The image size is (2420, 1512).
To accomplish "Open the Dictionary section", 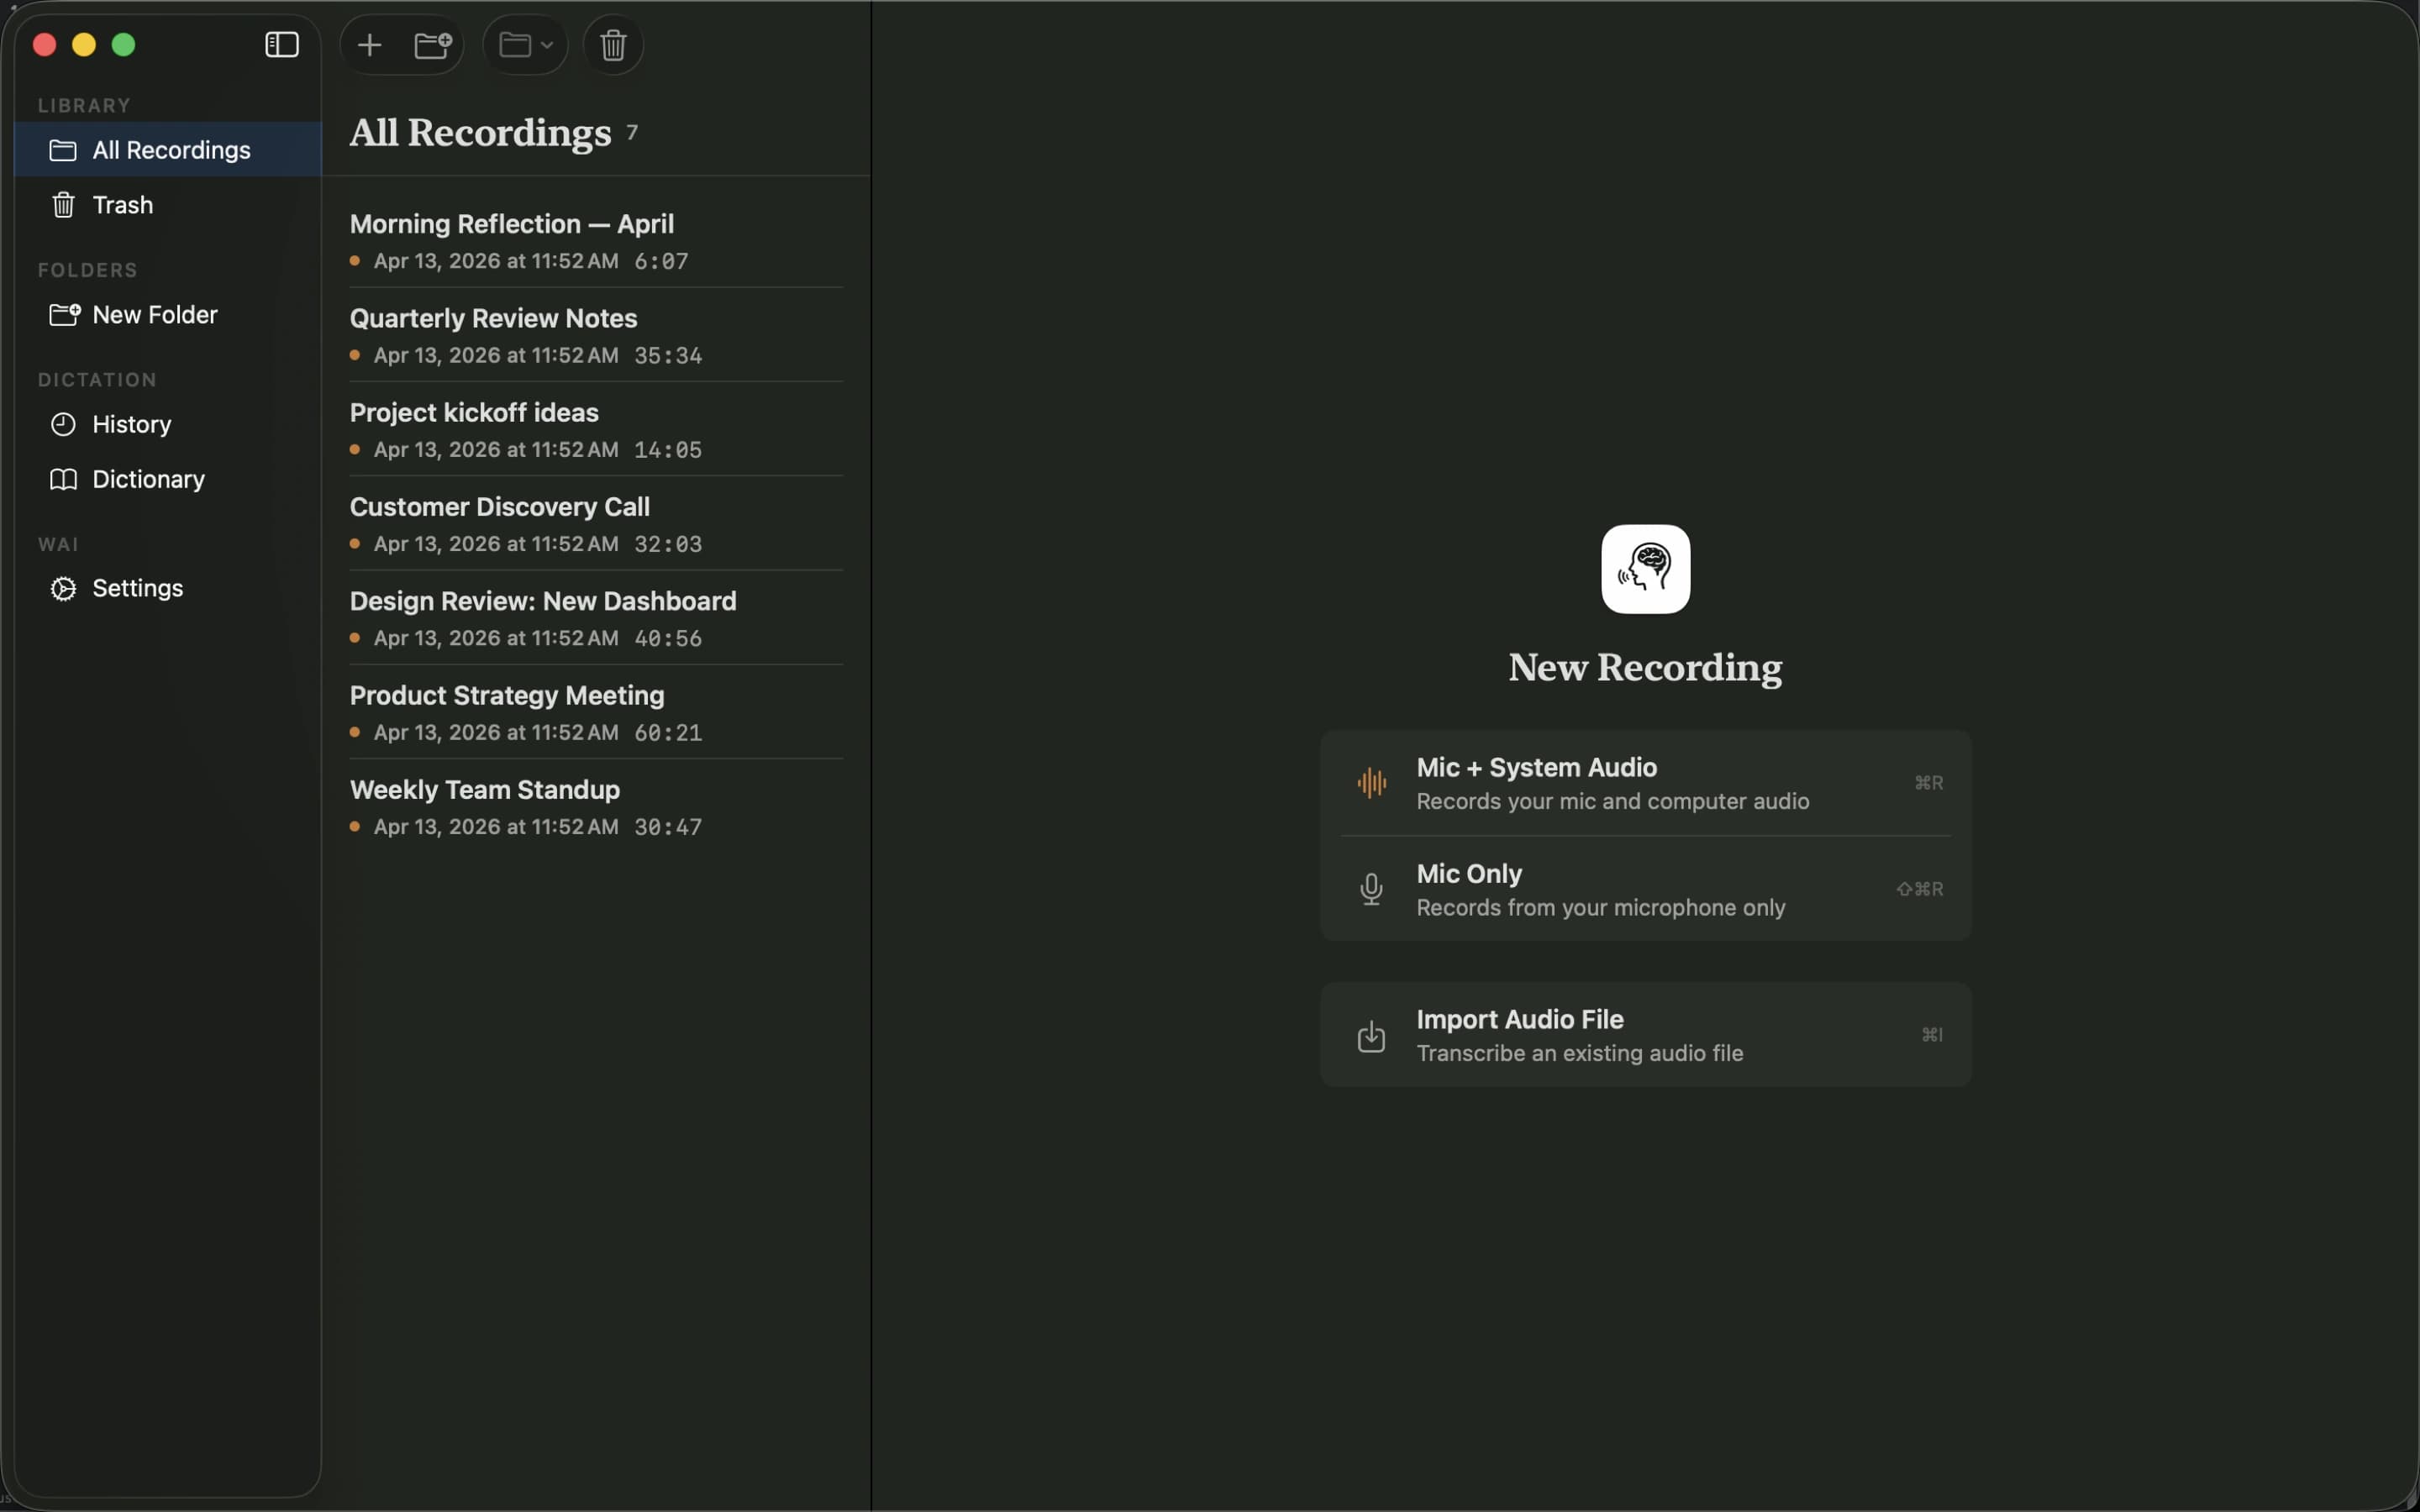I will (167, 479).
